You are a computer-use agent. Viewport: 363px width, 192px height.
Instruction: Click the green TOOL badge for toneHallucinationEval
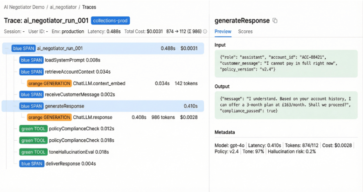(x=33, y=152)
